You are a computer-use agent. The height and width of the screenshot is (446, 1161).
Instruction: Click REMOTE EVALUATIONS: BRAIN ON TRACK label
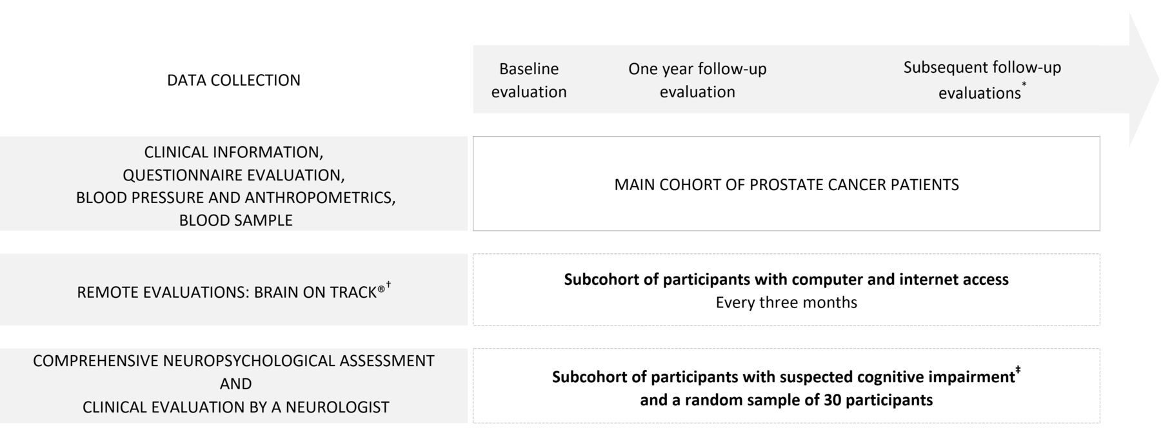(x=231, y=292)
